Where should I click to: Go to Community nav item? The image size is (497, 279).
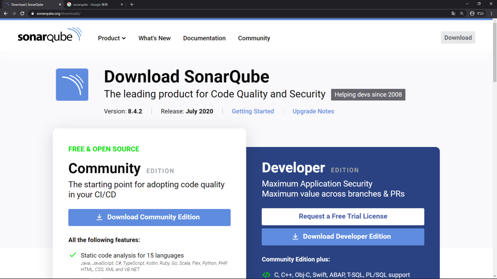[x=254, y=38]
